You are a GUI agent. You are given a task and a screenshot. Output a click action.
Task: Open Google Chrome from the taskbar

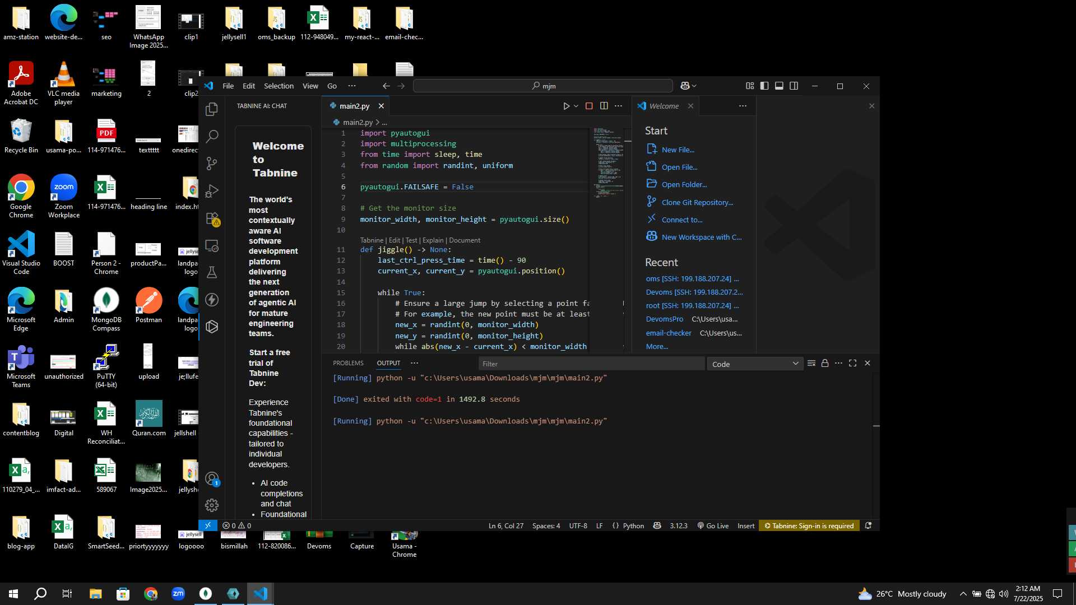point(150,594)
